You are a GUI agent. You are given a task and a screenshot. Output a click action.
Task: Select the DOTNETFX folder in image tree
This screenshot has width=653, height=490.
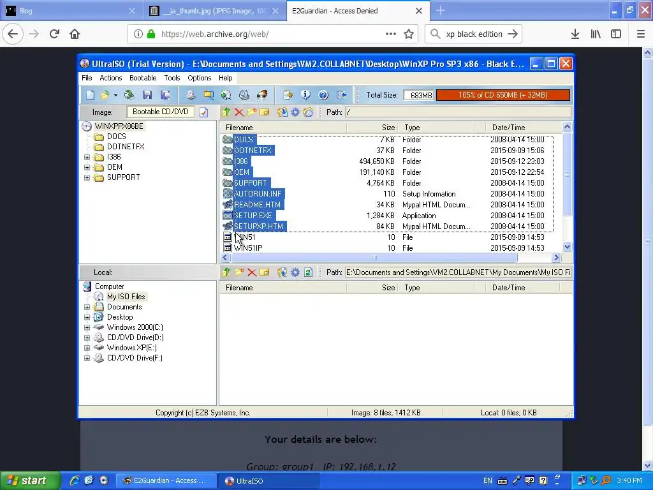(x=126, y=147)
